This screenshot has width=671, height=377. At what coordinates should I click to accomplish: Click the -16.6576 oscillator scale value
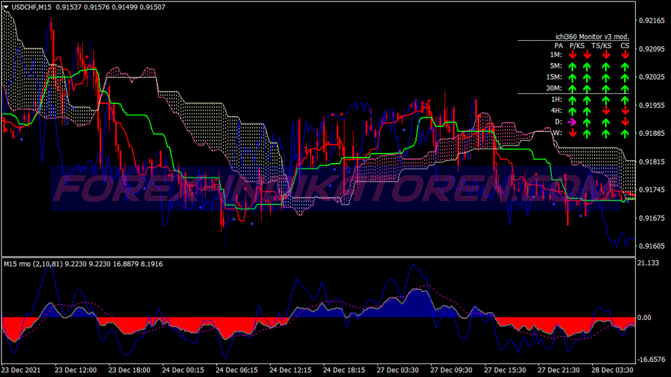651,359
